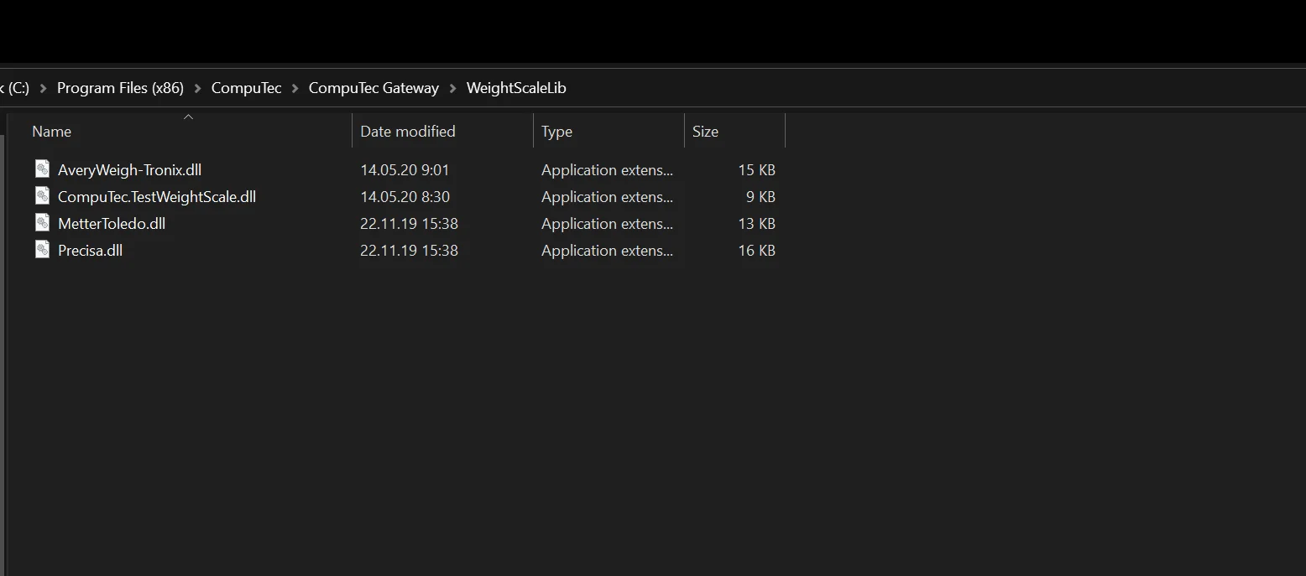
Task: Navigate to Program Files (x86) breadcrumb
Action: tap(120, 88)
